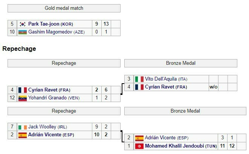Open Park Tae-joon's athlete page
This screenshot has height=154, width=249.
coord(44,24)
